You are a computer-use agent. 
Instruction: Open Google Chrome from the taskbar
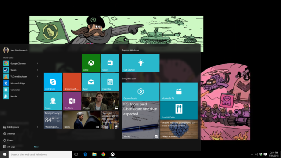(104, 154)
